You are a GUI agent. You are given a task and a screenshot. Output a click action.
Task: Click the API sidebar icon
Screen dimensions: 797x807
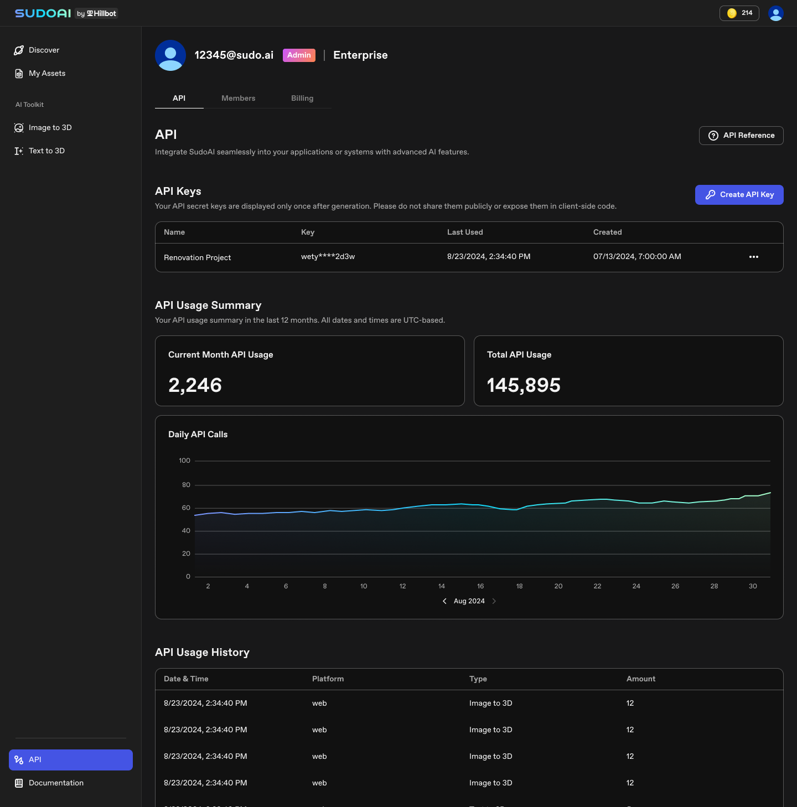19,760
